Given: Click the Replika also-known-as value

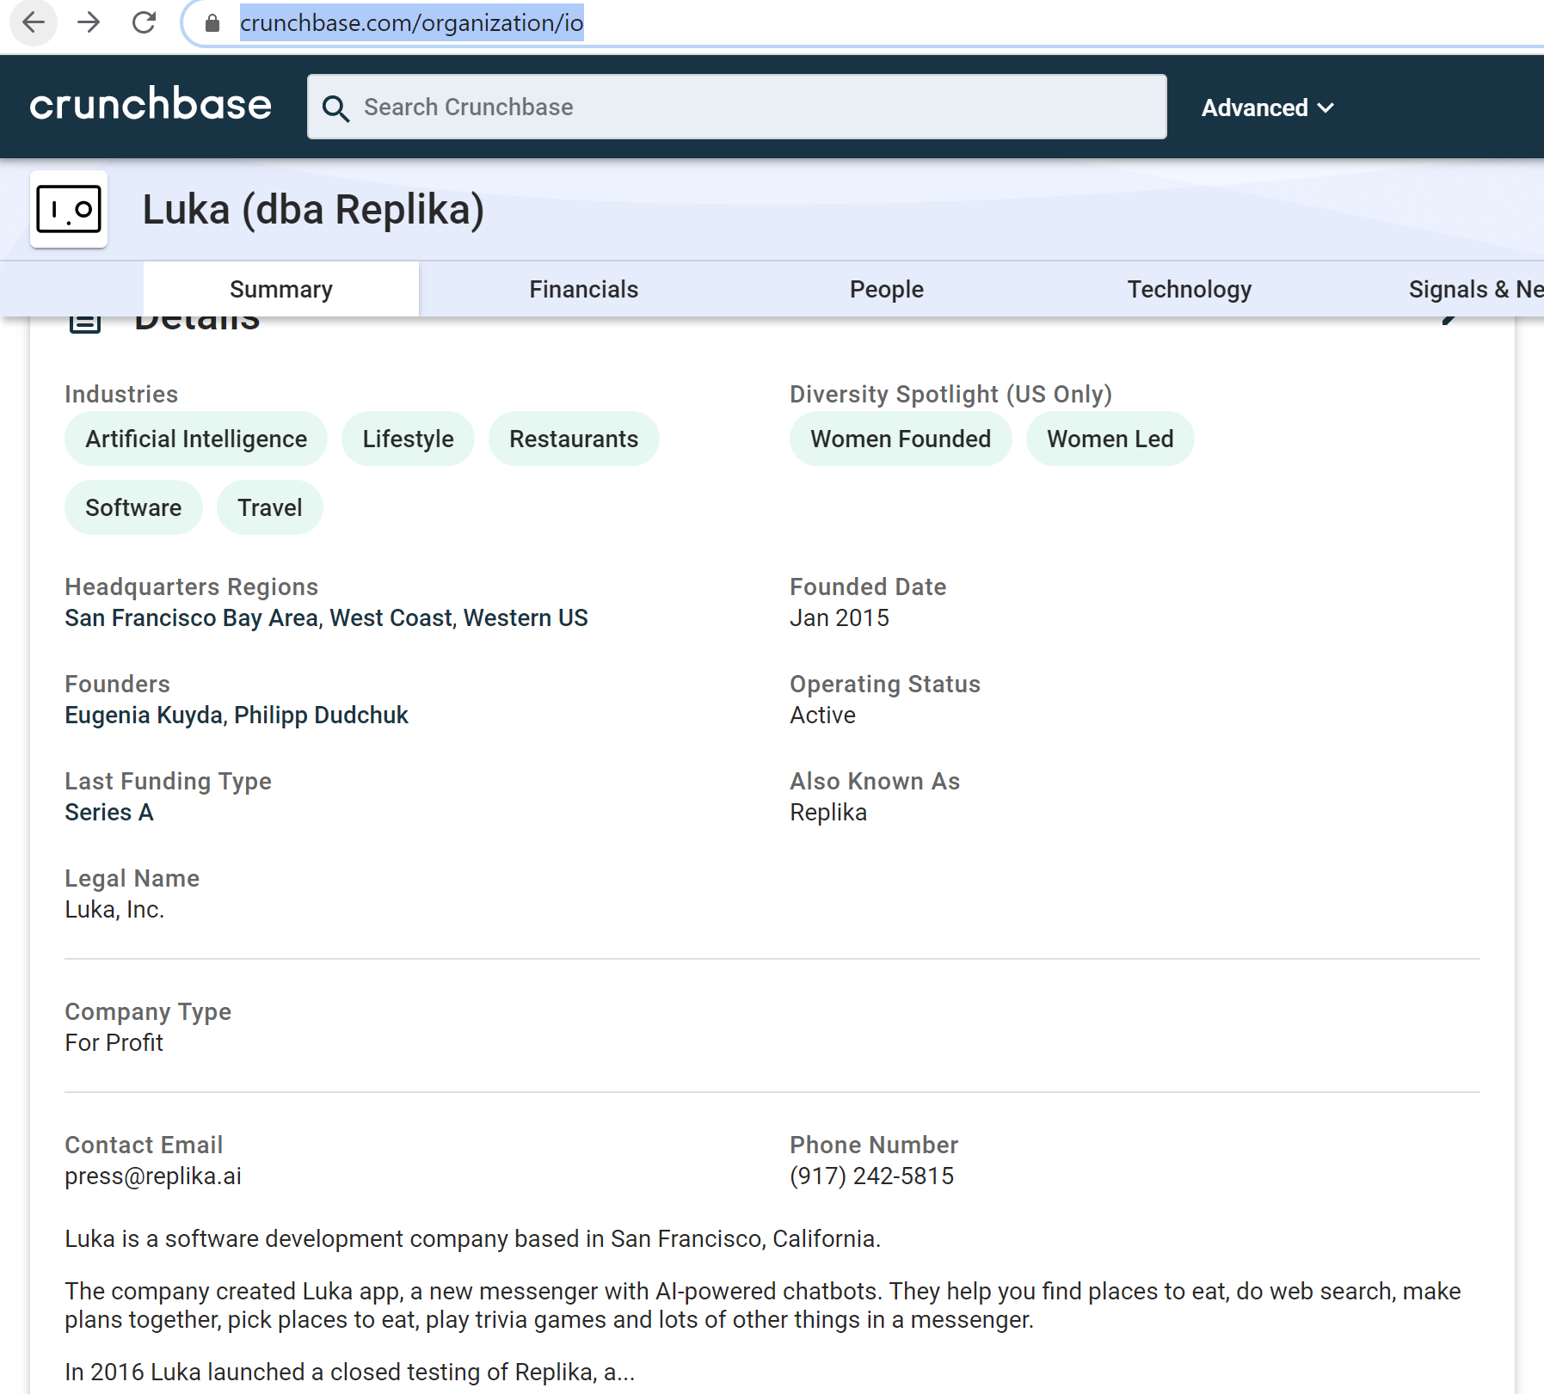Looking at the screenshot, I should coord(828,813).
